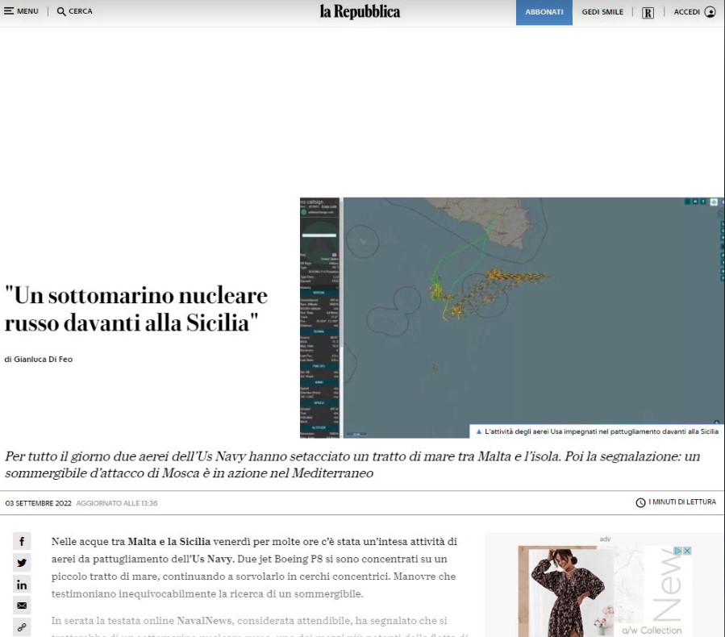This screenshot has width=725, height=637.
Task: Go to la Repubblica homepage logo
Action: [360, 11]
